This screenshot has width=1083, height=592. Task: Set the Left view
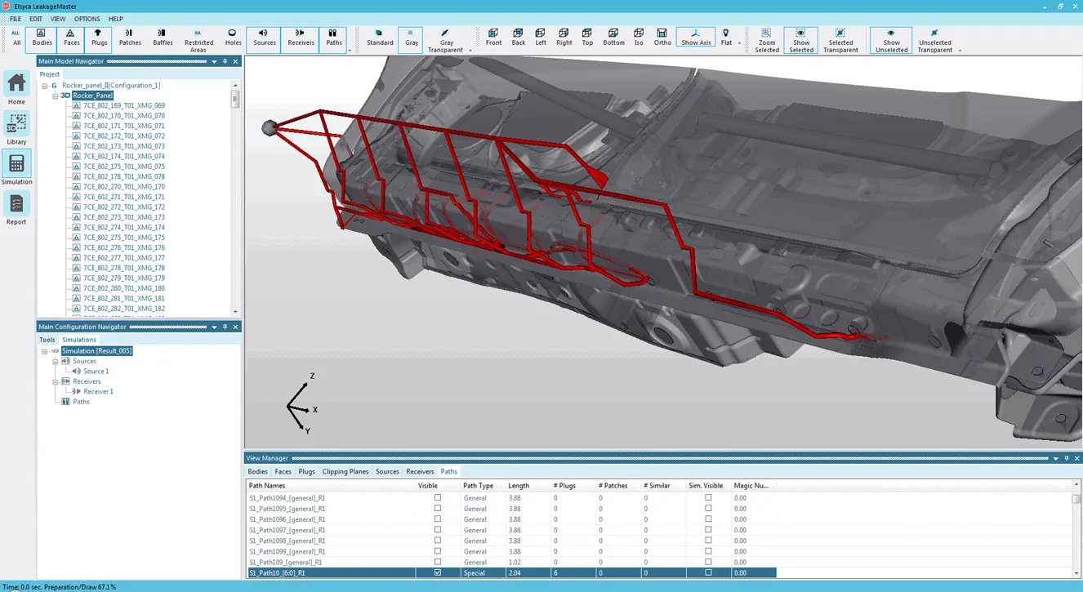point(541,38)
